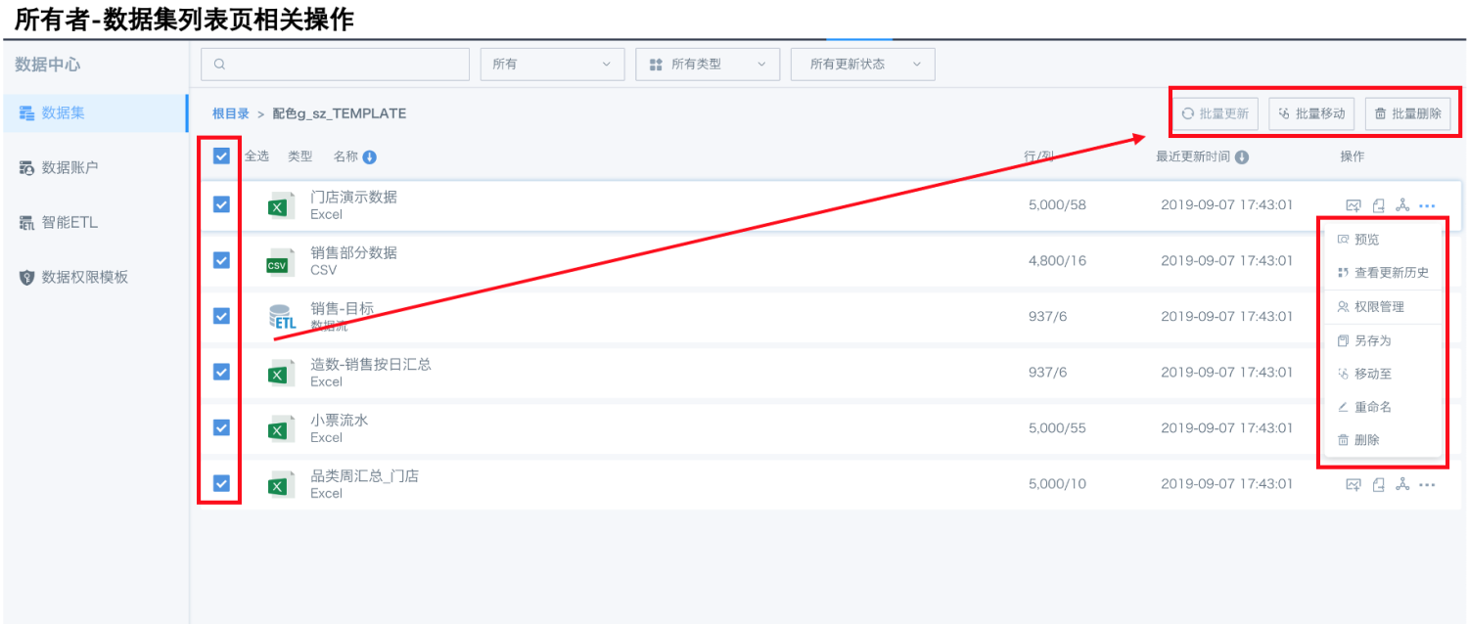Image resolution: width=1468 pixels, height=624 pixels.
Task: Click the 名称 sort arrow icon
Action: tap(370, 157)
